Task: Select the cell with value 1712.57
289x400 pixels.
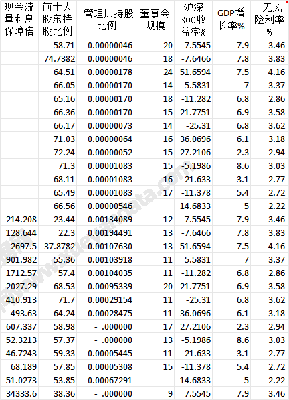Action: 19,273
